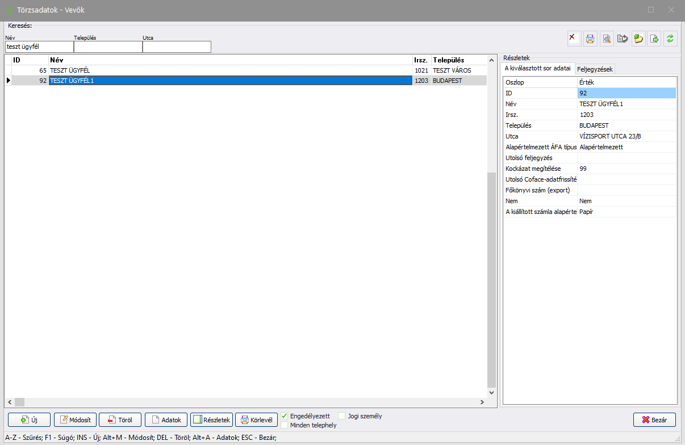This screenshot has height=445, width=685.
Task: Select the A kiválasztott sor adatai tab
Action: tap(537, 68)
